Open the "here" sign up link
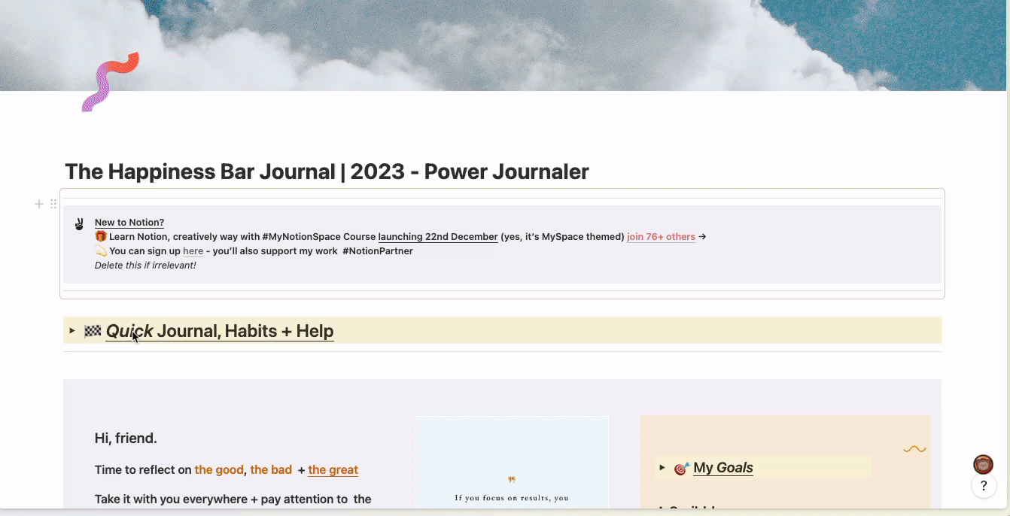Viewport: 1010px width, 516px height. (x=193, y=251)
